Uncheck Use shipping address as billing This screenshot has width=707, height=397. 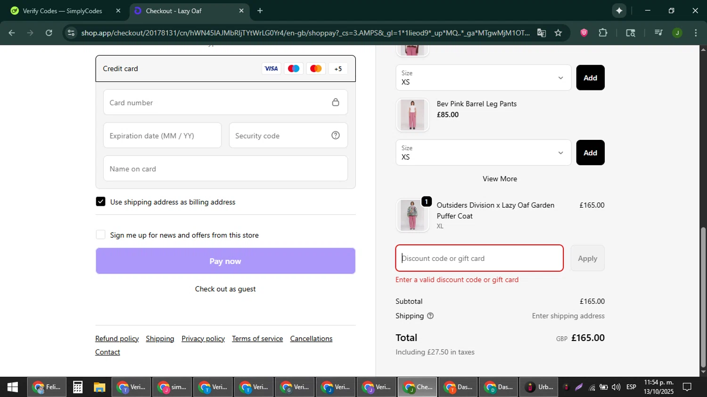pos(100,202)
